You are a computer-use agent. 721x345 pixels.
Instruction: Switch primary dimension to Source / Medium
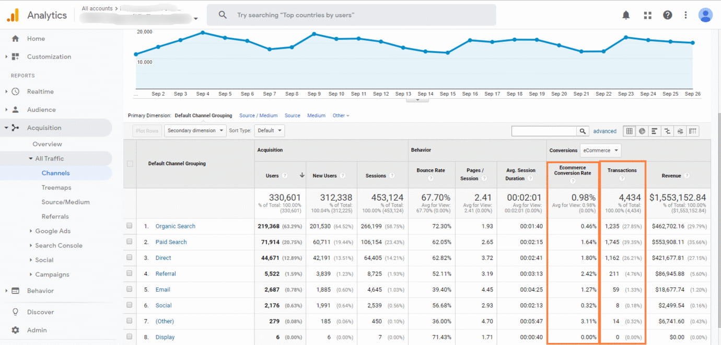point(258,115)
